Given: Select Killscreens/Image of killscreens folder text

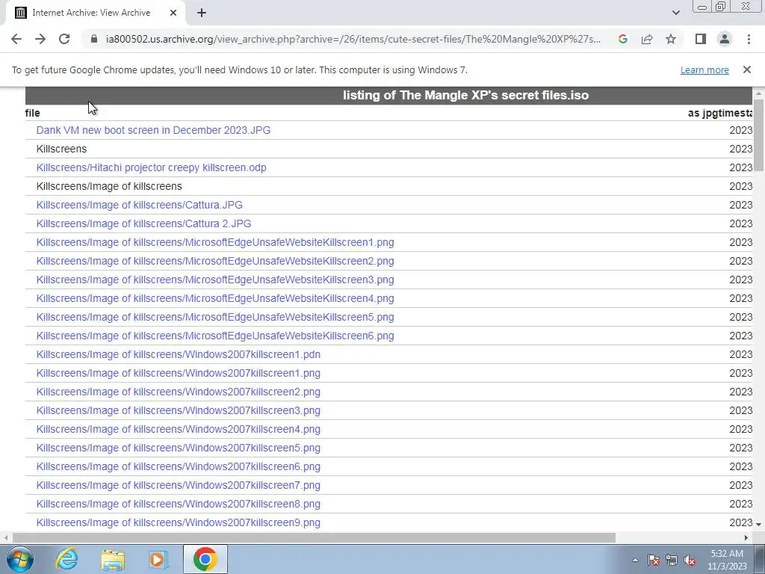Looking at the screenshot, I should point(109,186).
